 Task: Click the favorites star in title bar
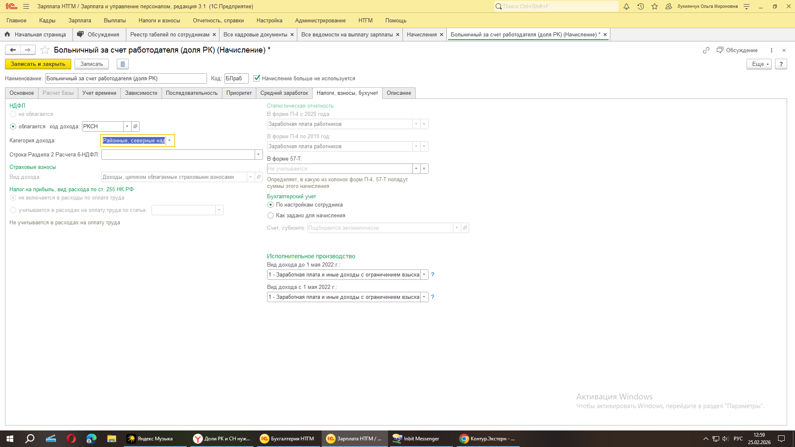(655, 6)
